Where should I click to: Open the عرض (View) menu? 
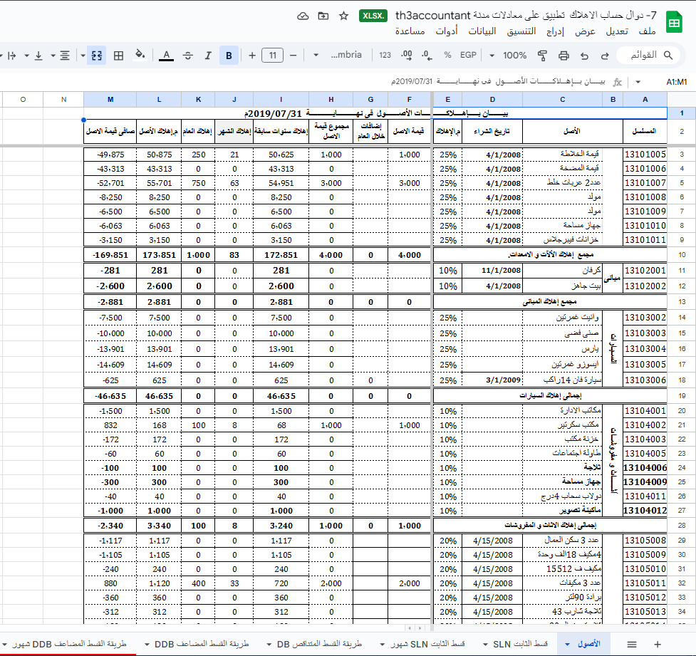pos(585,31)
